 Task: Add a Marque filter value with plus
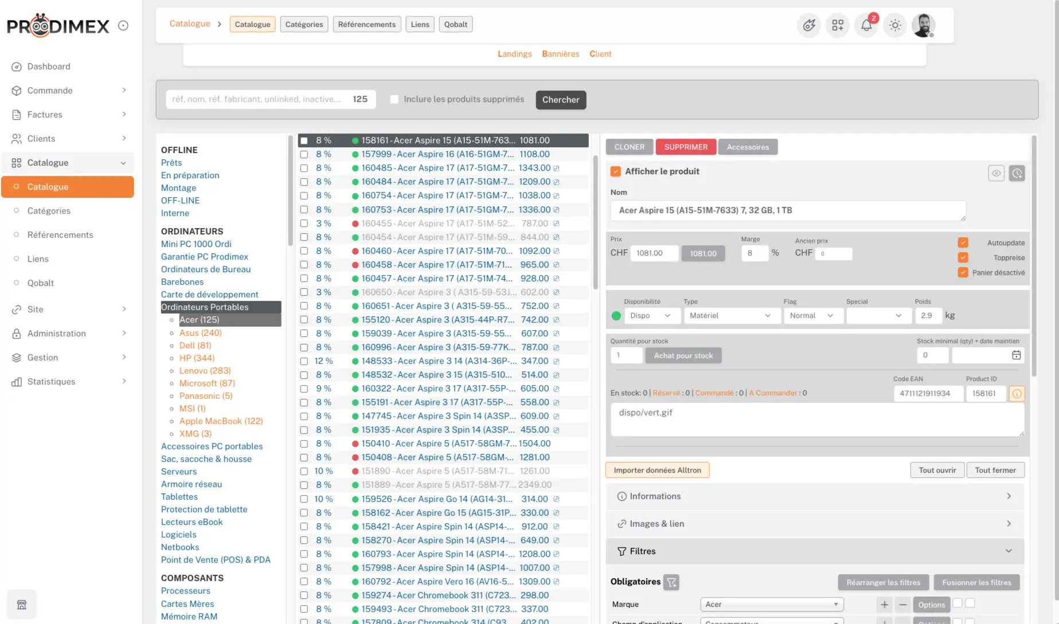point(885,605)
